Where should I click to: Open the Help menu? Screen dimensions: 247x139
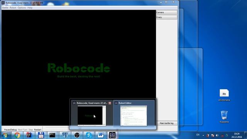[x=30, y=8]
